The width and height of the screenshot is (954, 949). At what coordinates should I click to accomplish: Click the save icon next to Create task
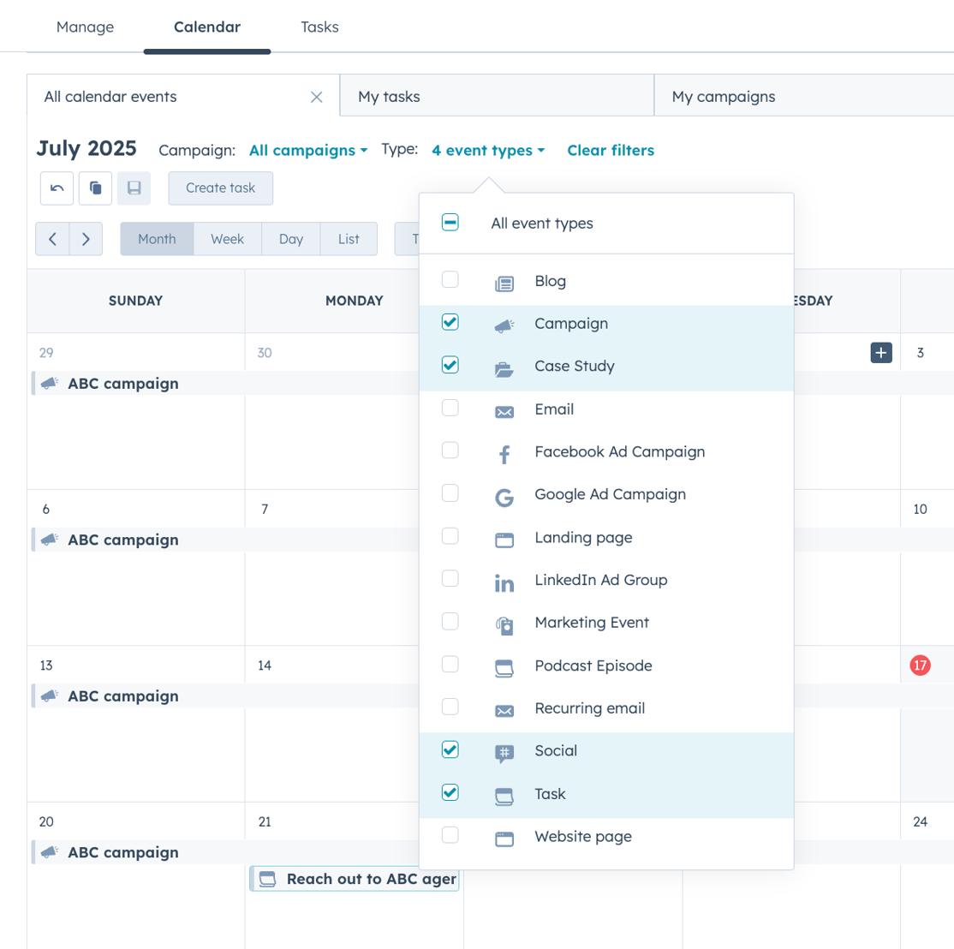(x=133, y=188)
